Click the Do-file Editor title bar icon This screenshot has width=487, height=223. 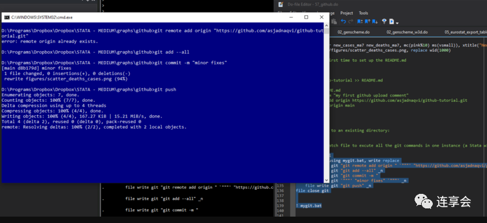click(281, 4)
